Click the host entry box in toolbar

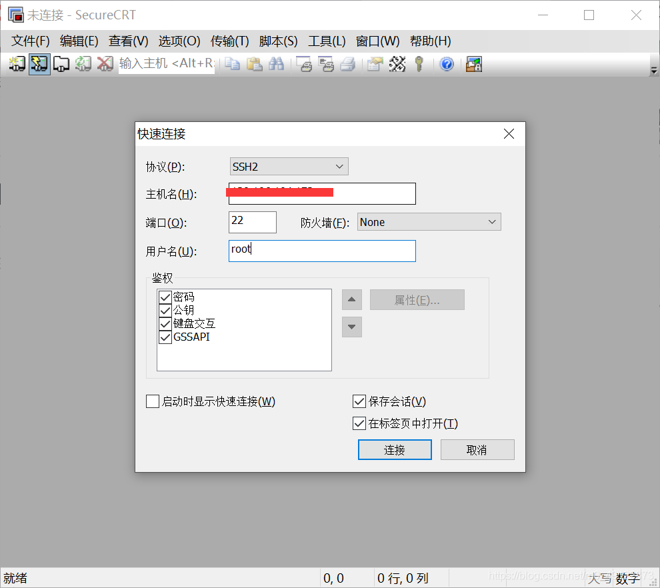point(167,63)
